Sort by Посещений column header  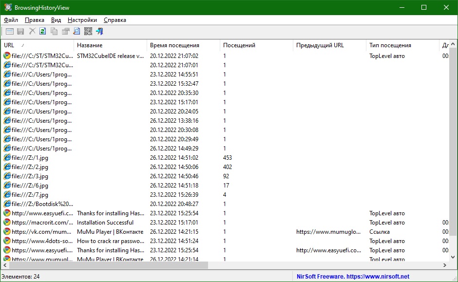pos(256,45)
